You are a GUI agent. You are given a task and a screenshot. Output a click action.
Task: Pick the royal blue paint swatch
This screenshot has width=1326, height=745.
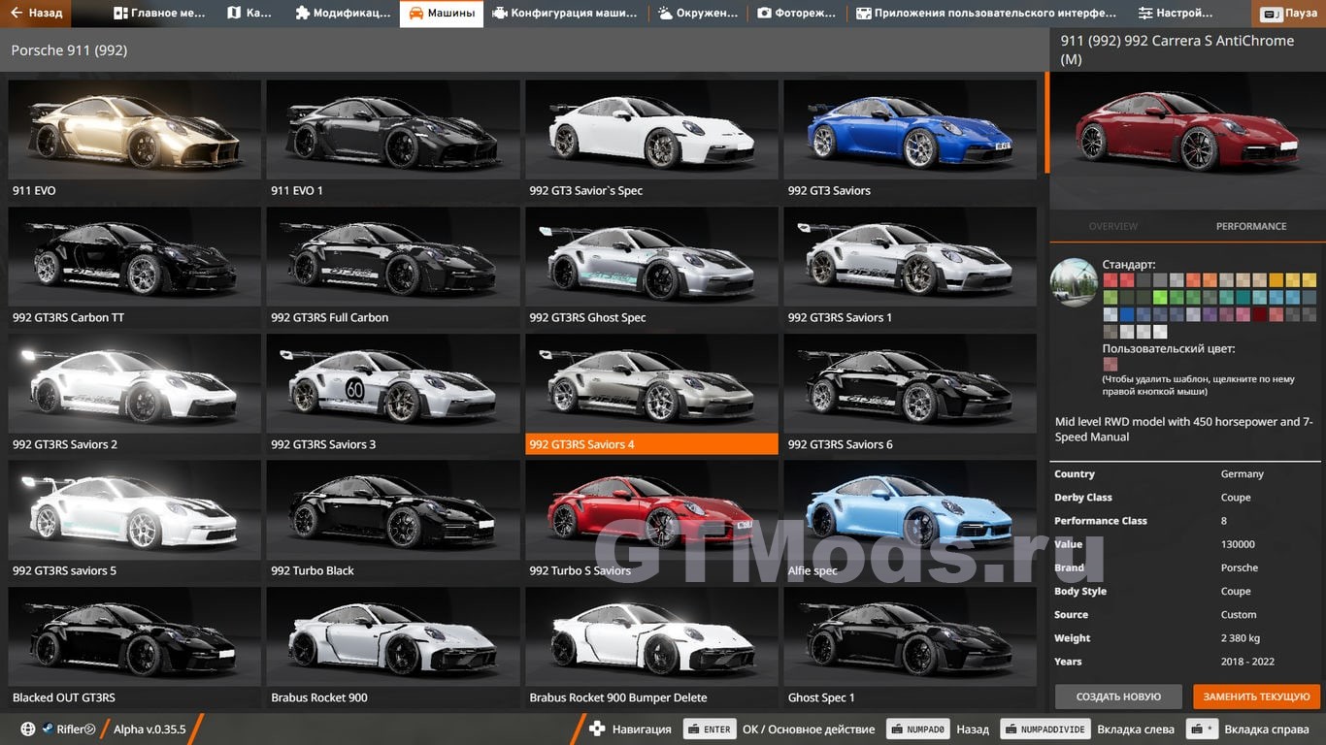click(x=1127, y=314)
